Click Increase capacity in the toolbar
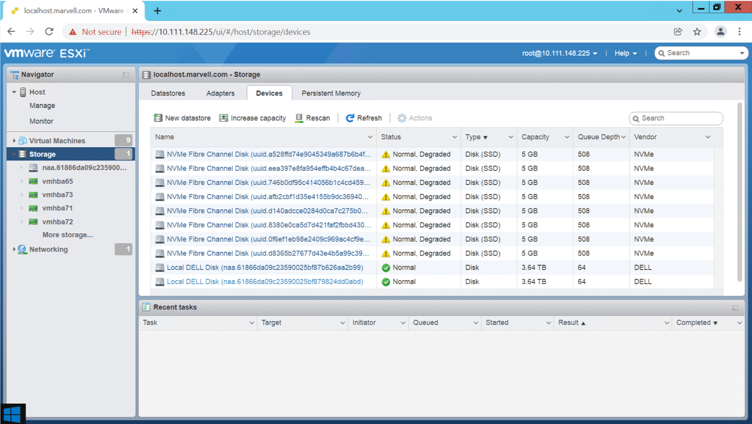The height and width of the screenshot is (424, 752). pos(253,118)
